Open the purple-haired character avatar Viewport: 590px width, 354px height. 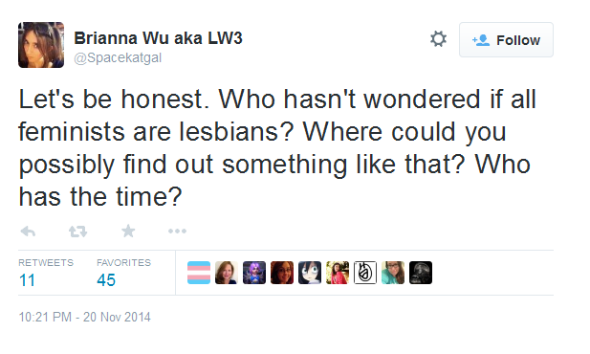[254, 273]
